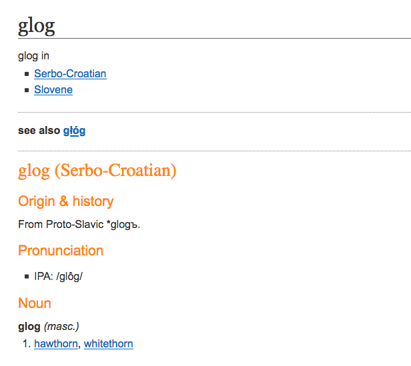Click the 'glog in' intro text
411x366 pixels.
point(33,56)
